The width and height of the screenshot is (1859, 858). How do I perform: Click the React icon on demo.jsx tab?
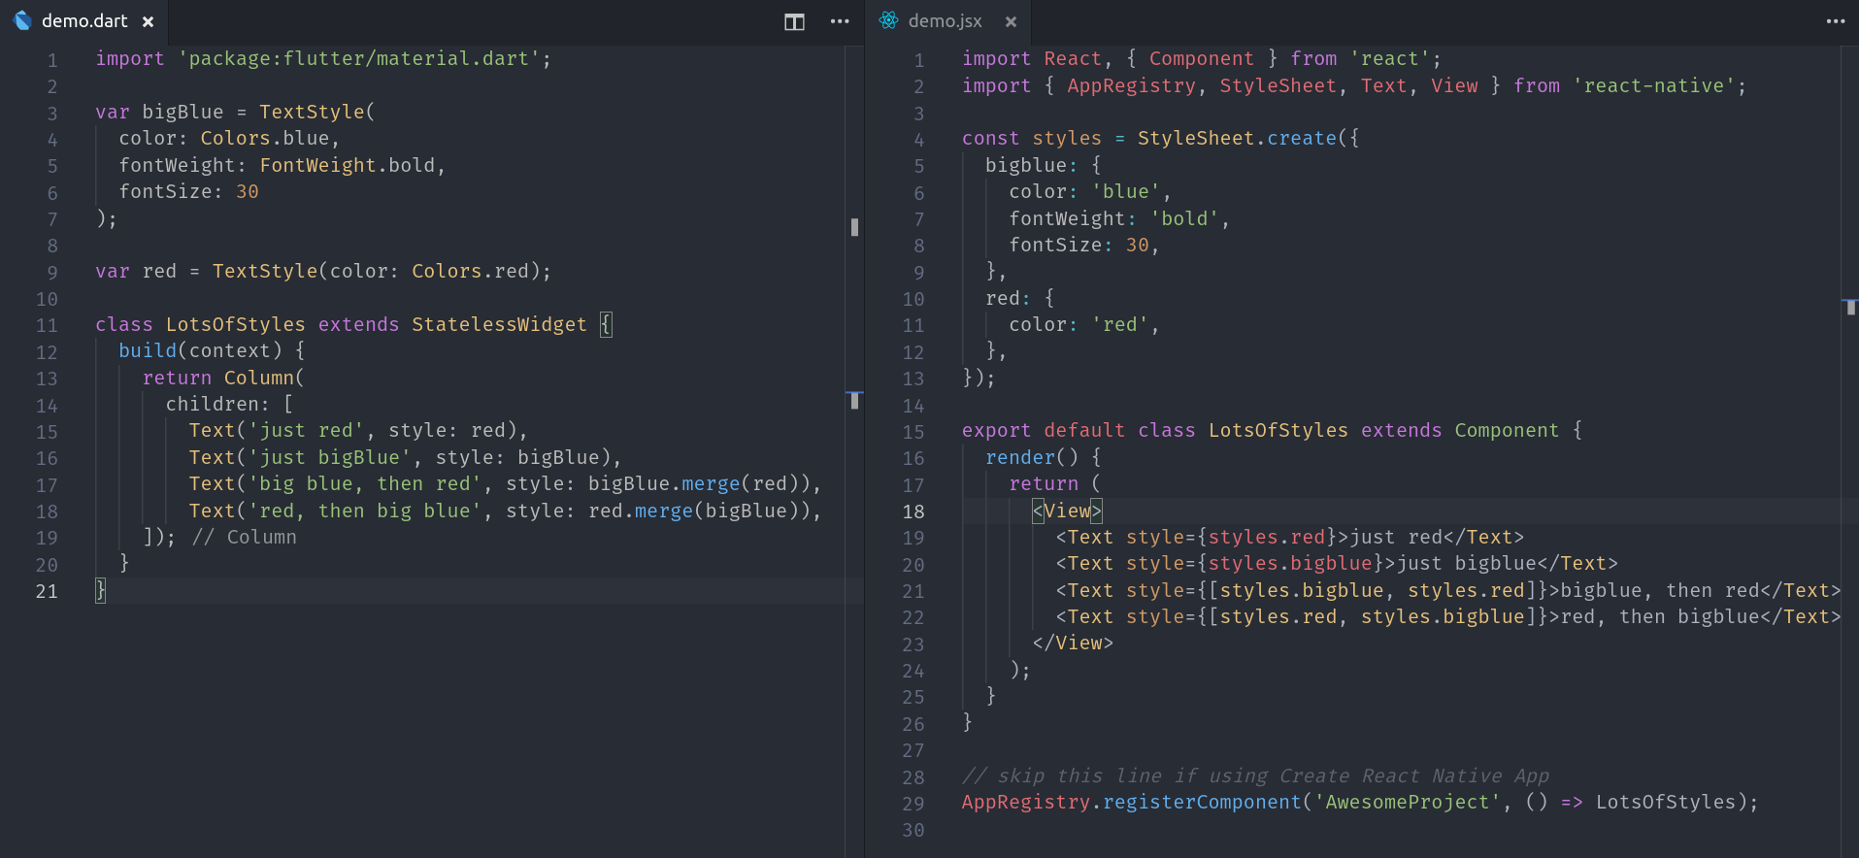click(888, 20)
